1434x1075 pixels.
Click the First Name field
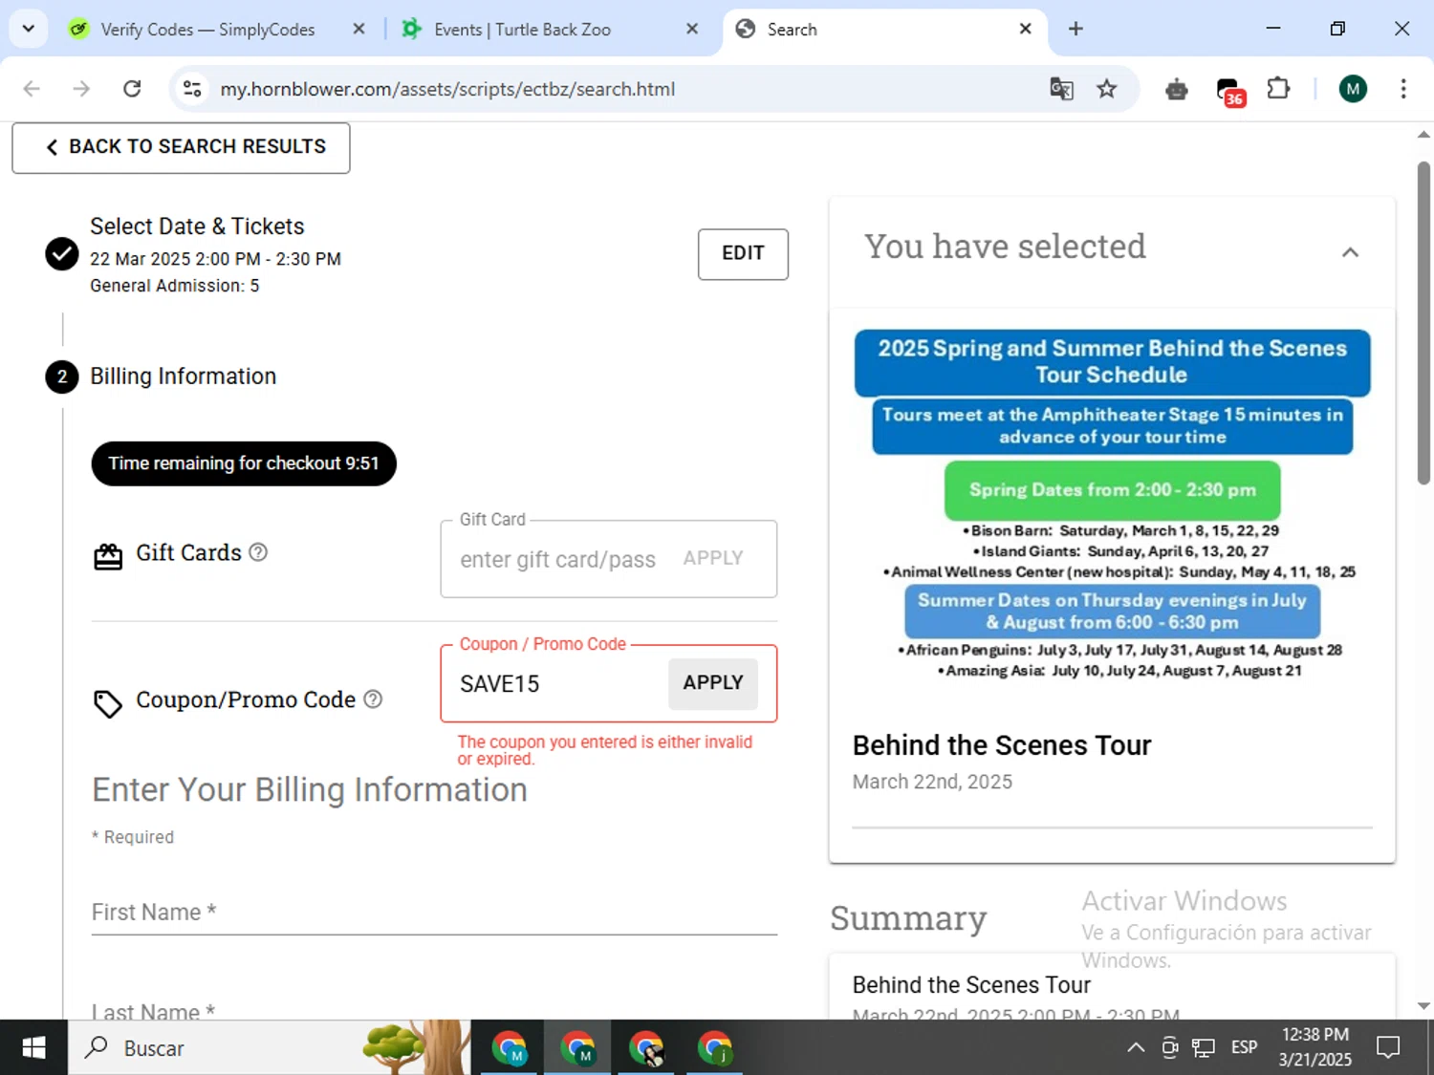(x=434, y=912)
